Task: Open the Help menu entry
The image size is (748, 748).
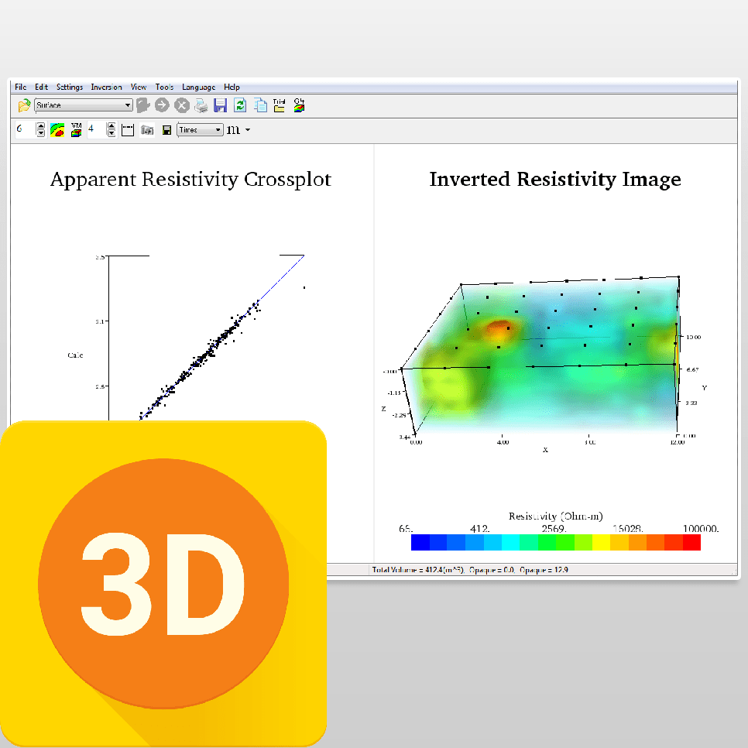Action: [x=232, y=87]
